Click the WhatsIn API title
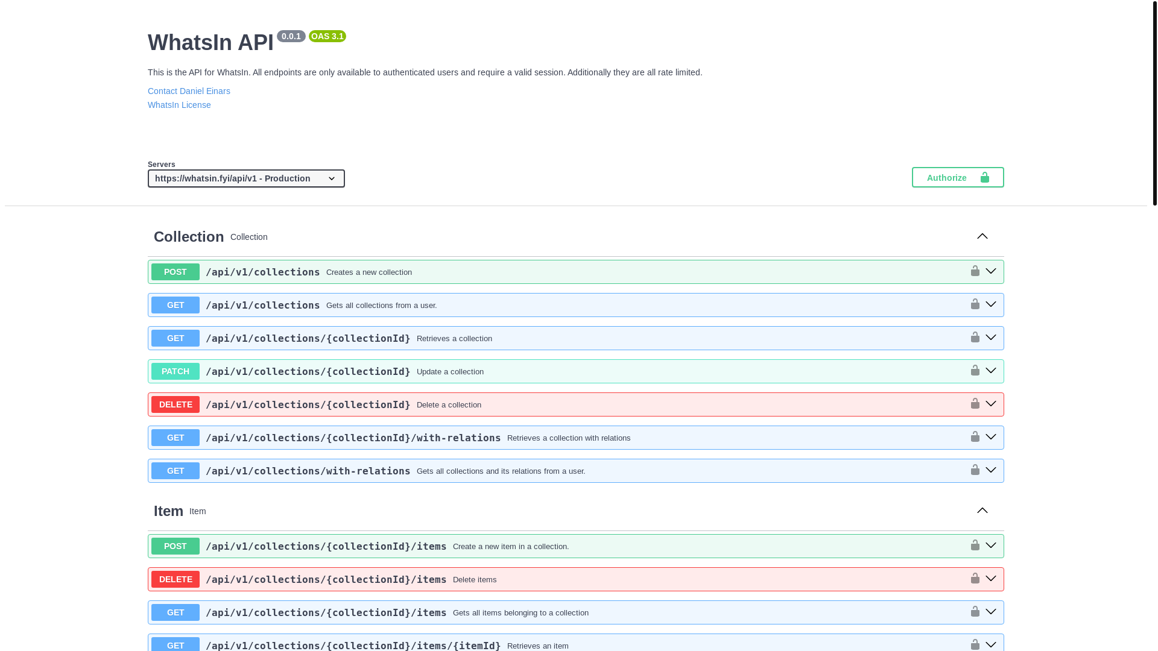The width and height of the screenshot is (1158, 651). [x=210, y=43]
